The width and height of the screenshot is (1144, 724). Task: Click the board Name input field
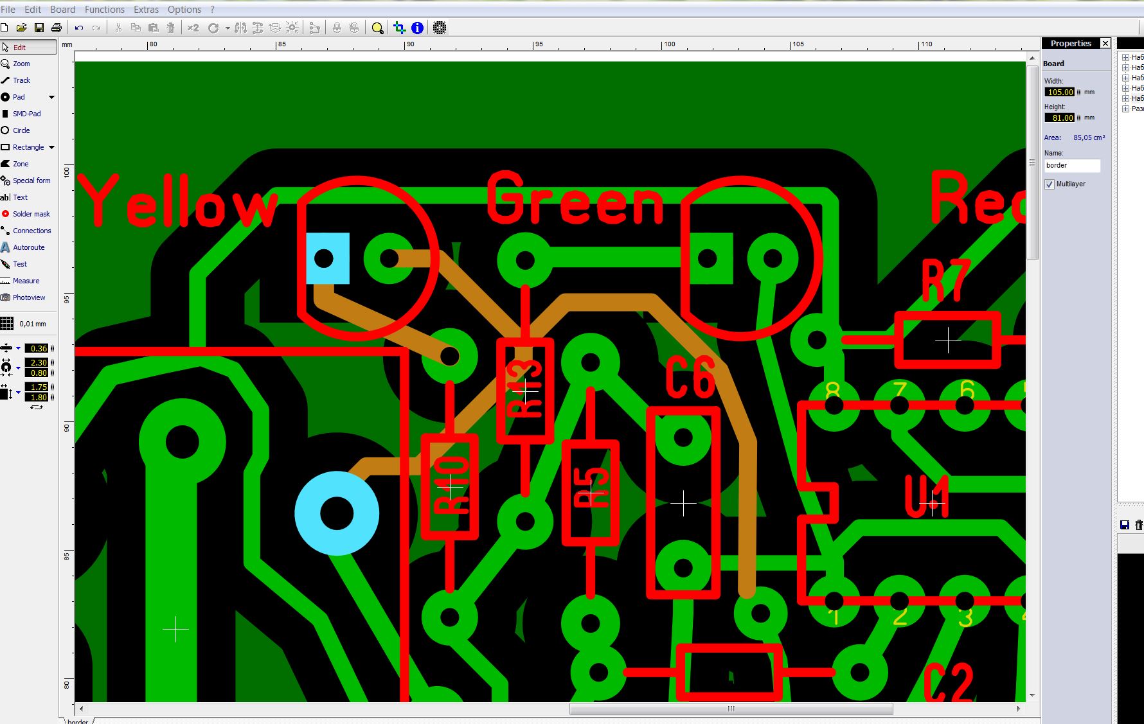point(1072,166)
